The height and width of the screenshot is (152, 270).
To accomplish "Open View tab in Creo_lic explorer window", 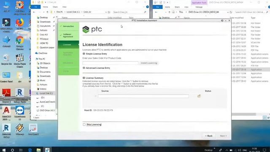I will pos(64,7).
